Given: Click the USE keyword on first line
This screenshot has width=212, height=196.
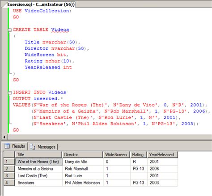Looking at the screenshot, I should (x=17, y=11).
